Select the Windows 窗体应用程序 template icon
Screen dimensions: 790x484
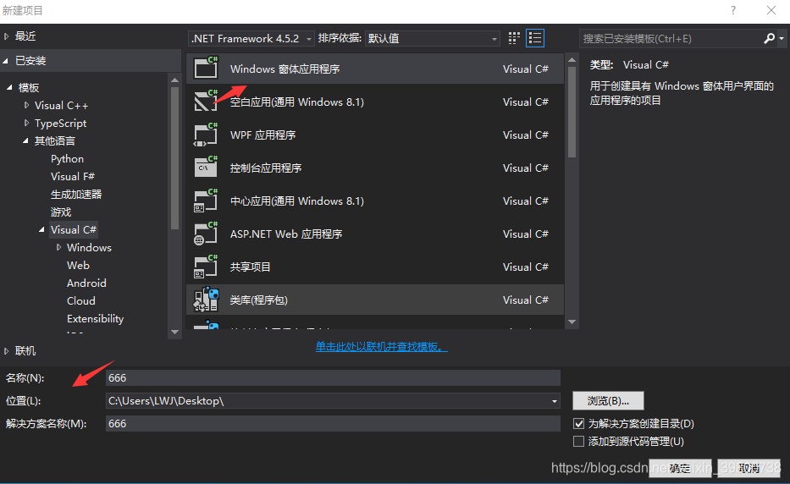click(206, 68)
